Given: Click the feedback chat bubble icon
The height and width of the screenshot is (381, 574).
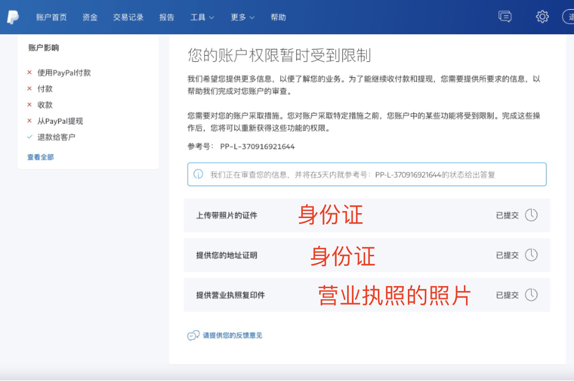Looking at the screenshot, I should 193,335.
